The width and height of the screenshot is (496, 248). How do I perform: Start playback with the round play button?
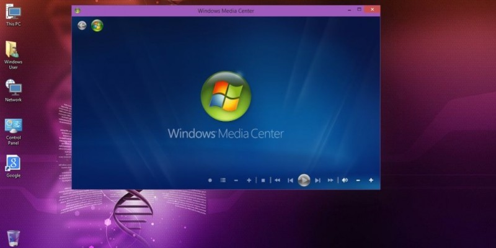(304, 180)
